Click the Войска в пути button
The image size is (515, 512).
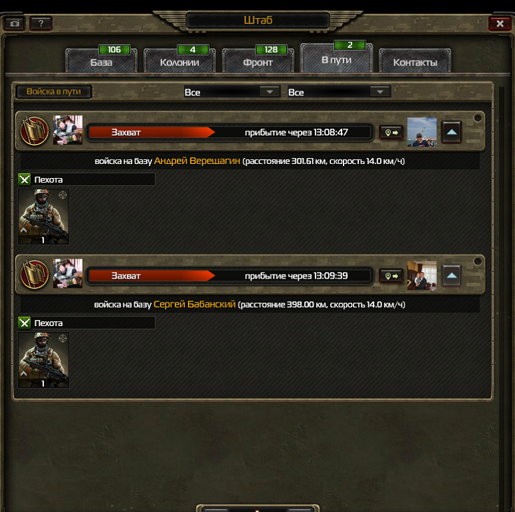point(54,91)
